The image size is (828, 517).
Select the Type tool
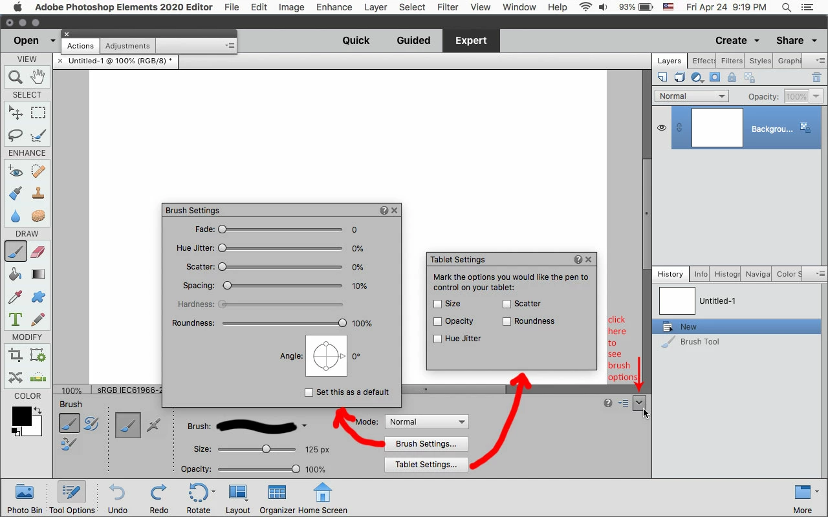[x=16, y=319]
